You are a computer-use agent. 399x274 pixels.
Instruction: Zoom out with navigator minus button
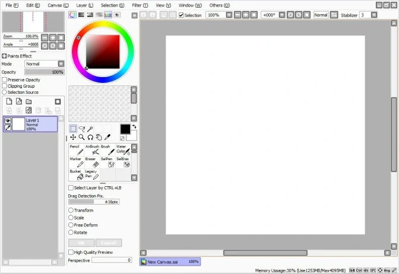[x=45, y=38]
